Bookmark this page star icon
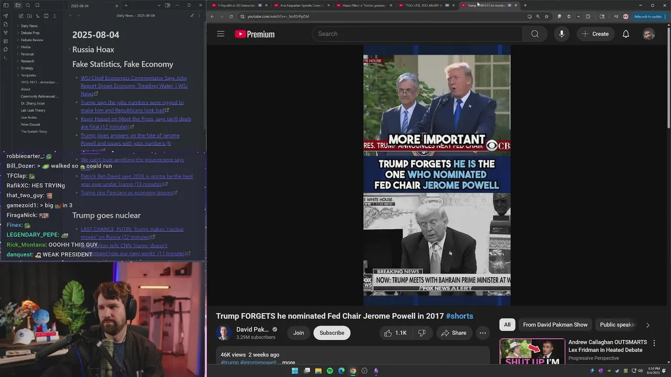The width and height of the screenshot is (671, 377). tap(546, 16)
